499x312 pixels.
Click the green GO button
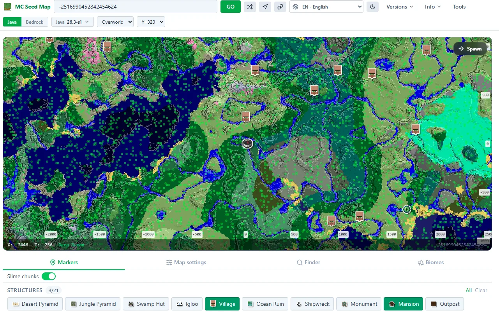pos(231,7)
